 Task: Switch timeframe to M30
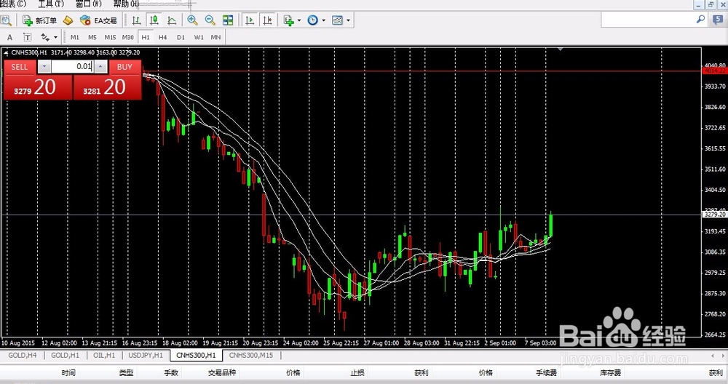point(127,37)
